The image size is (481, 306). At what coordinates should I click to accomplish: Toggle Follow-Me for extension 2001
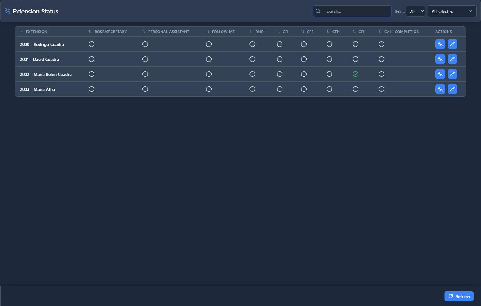tap(209, 59)
